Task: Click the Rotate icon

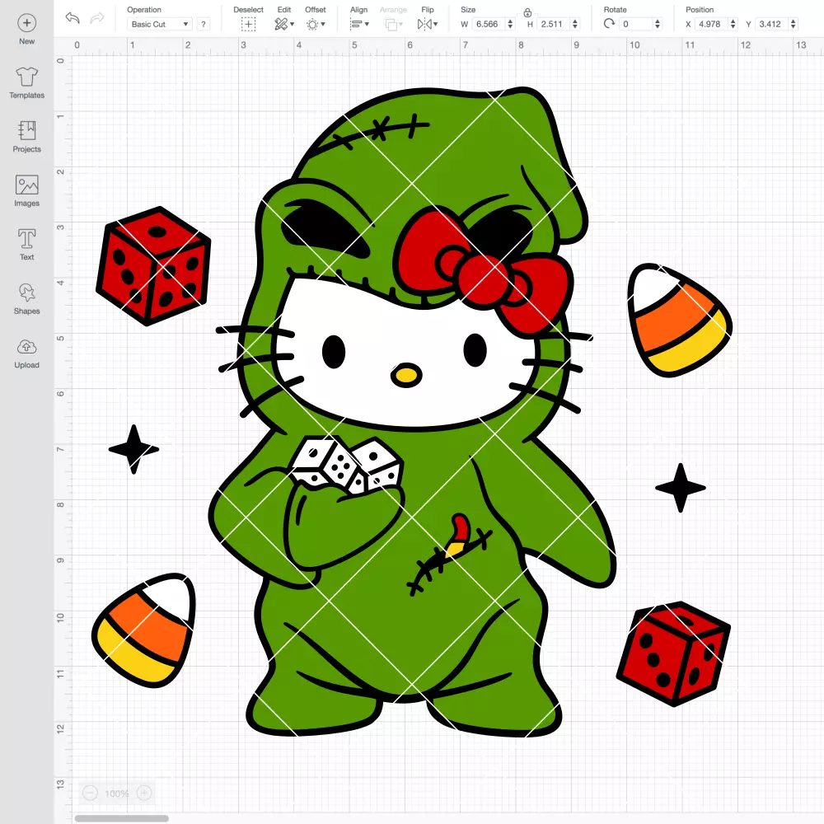Action: pos(609,24)
